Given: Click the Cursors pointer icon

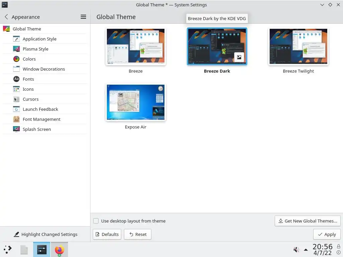Looking at the screenshot, I should point(16,99).
